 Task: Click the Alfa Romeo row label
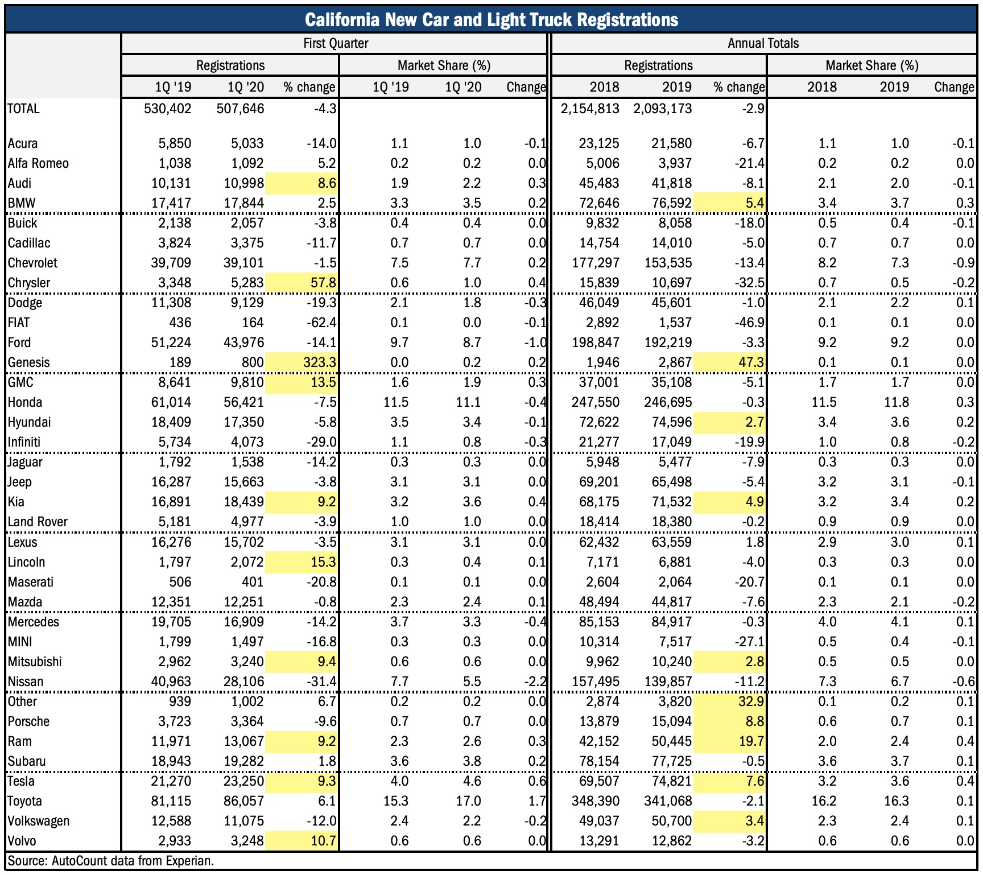(x=38, y=163)
